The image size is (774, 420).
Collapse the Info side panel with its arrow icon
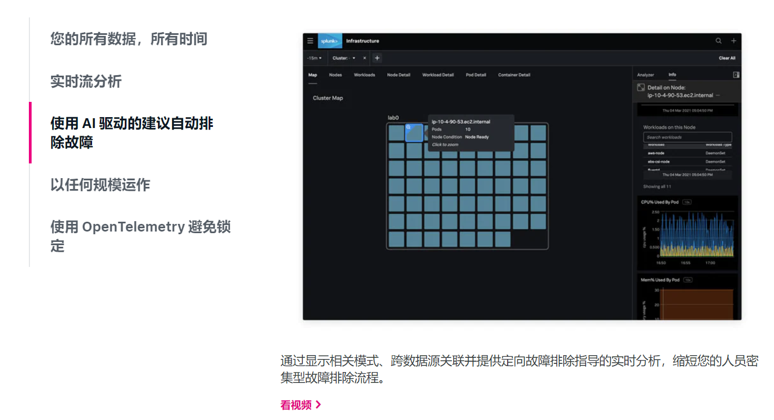click(736, 75)
